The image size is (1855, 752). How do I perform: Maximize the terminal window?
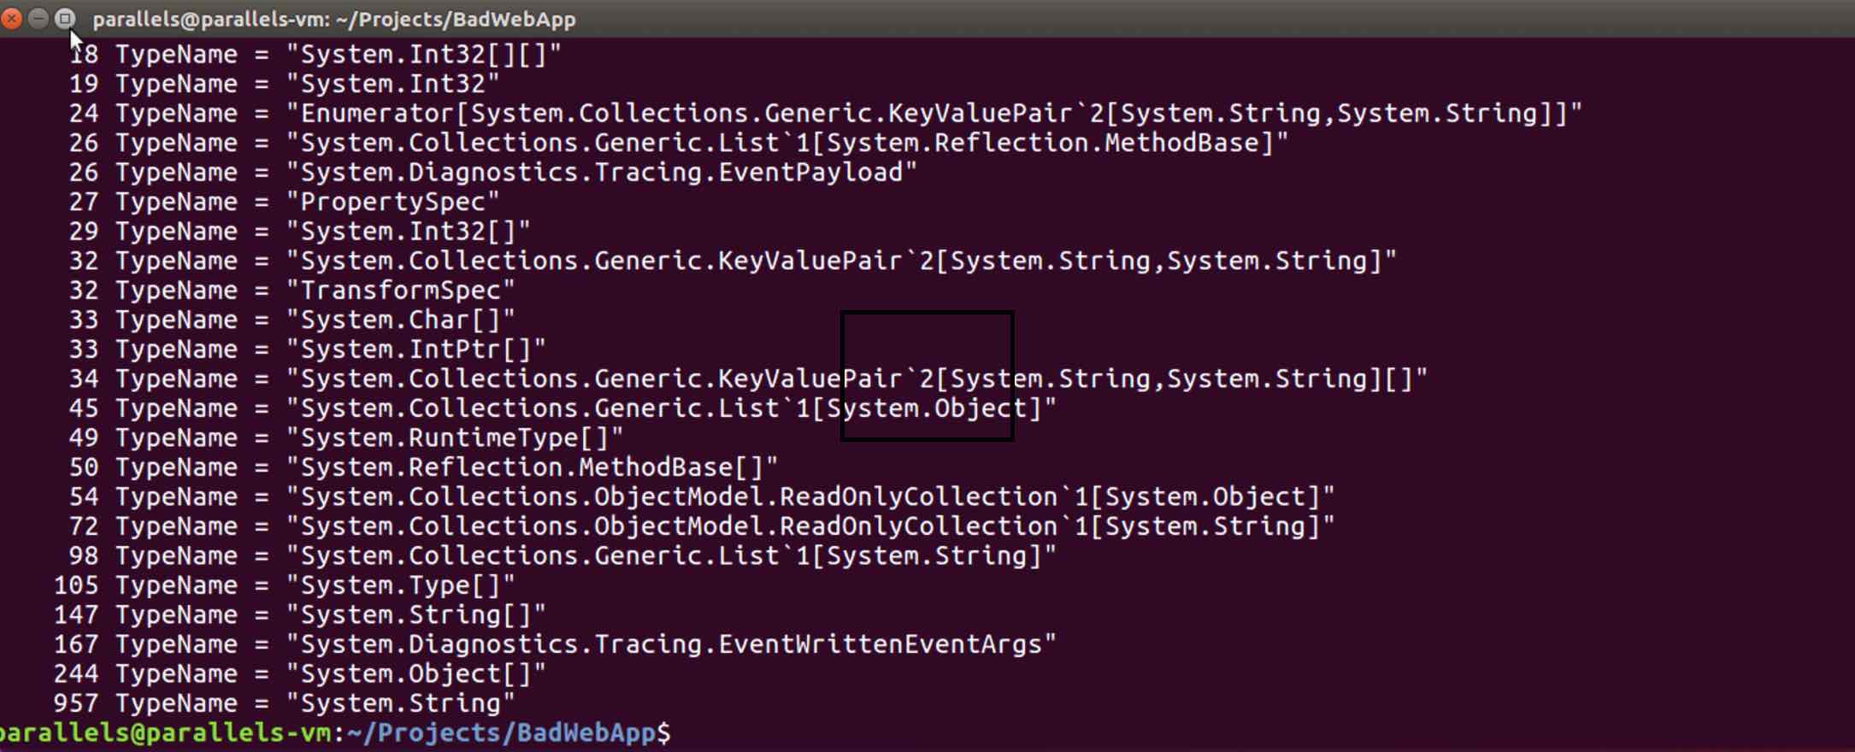[x=65, y=19]
